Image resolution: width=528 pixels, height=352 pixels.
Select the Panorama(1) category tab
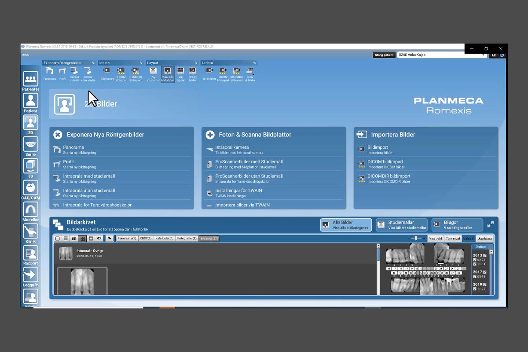point(127,238)
